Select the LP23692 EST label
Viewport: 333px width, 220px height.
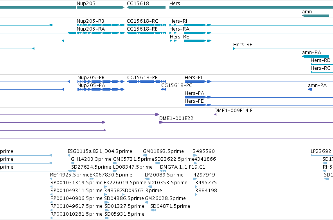click(322, 151)
